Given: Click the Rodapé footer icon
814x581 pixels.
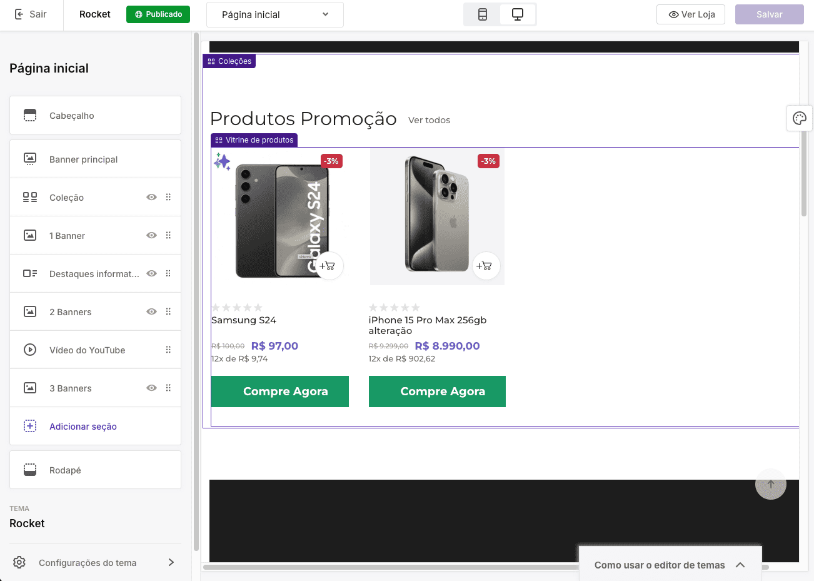Looking at the screenshot, I should click(x=30, y=470).
